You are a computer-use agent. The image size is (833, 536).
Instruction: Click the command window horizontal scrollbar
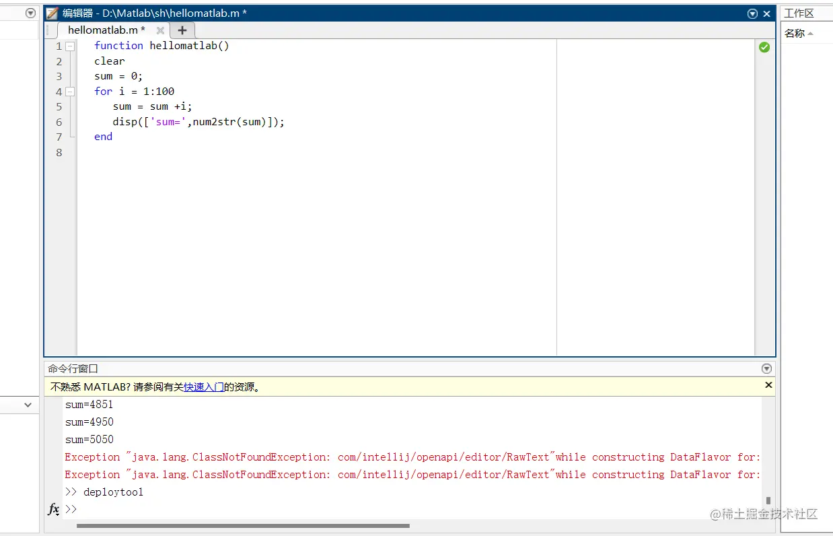click(243, 526)
